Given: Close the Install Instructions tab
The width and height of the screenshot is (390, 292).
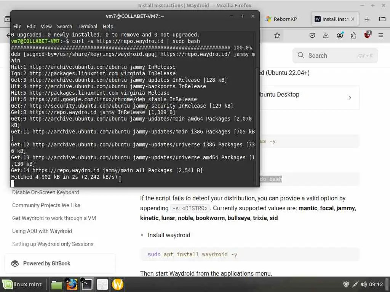Looking at the screenshot, I should point(353,19).
